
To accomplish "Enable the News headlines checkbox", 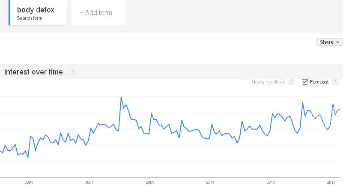I will tap(247, 82).
